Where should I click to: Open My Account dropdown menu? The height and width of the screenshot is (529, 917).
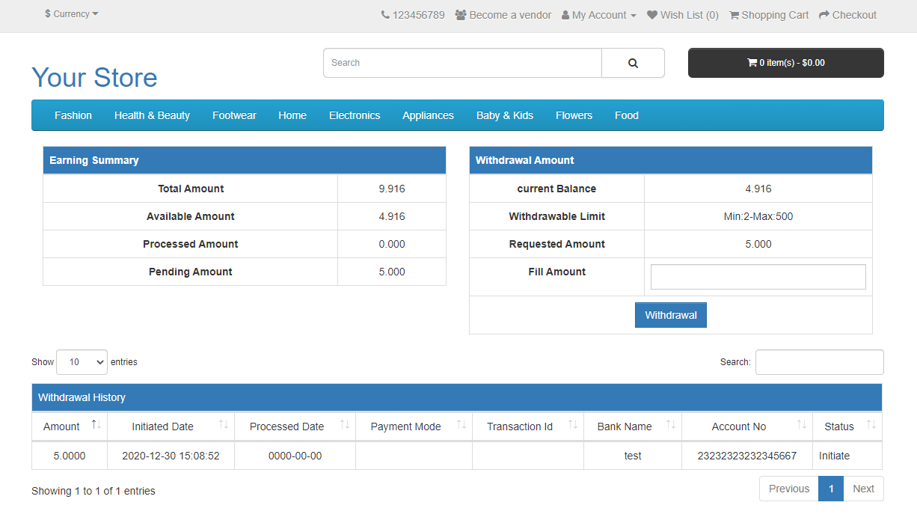(599, 15)
